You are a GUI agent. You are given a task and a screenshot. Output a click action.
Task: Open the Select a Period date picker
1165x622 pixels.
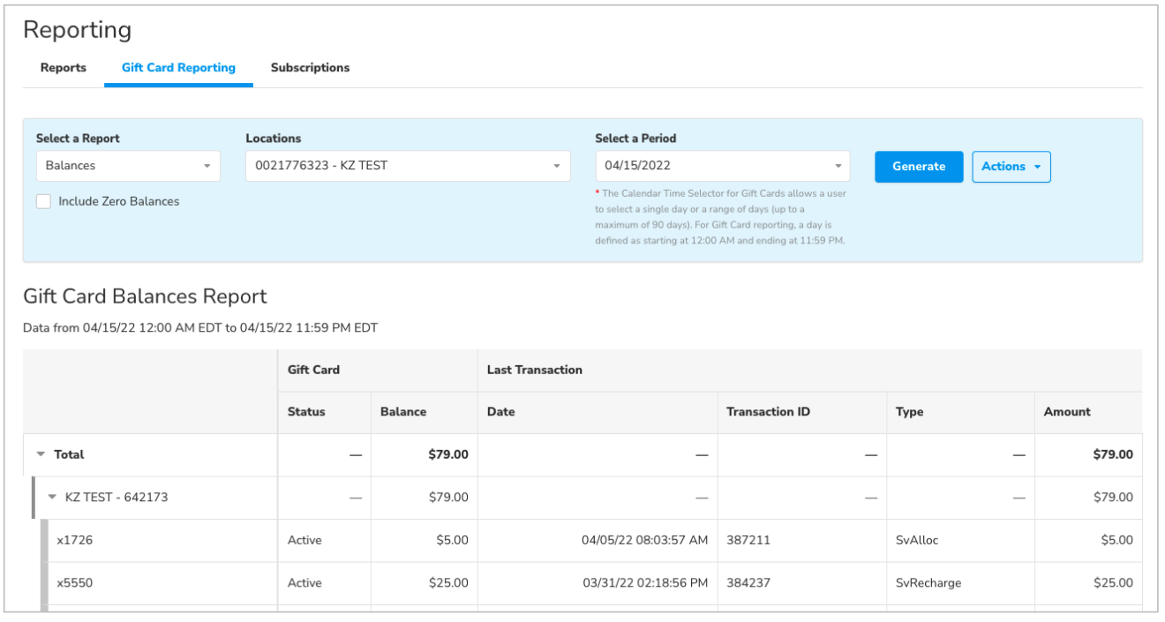tap(722, 166)
